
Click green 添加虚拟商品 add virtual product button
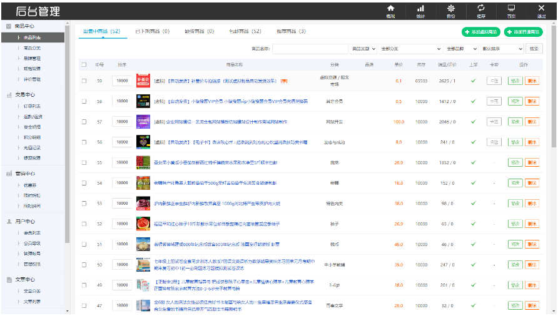pos(481,32)
